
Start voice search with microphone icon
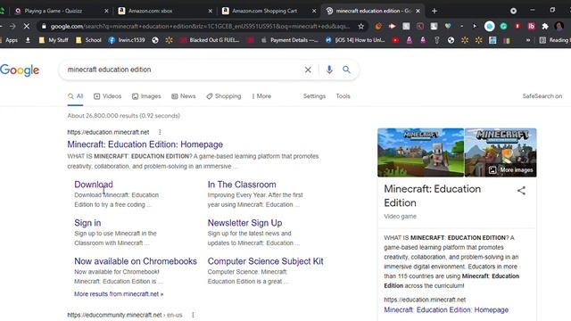pos(329,70)
